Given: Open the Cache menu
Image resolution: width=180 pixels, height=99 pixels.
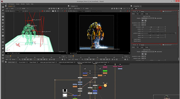Looking at the screenshot, I should coord(28,4).
